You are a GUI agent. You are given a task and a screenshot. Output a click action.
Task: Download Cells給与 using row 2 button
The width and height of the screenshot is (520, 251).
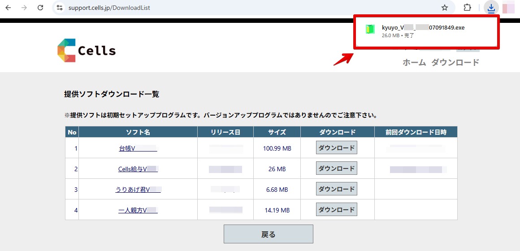click(336, 168)
